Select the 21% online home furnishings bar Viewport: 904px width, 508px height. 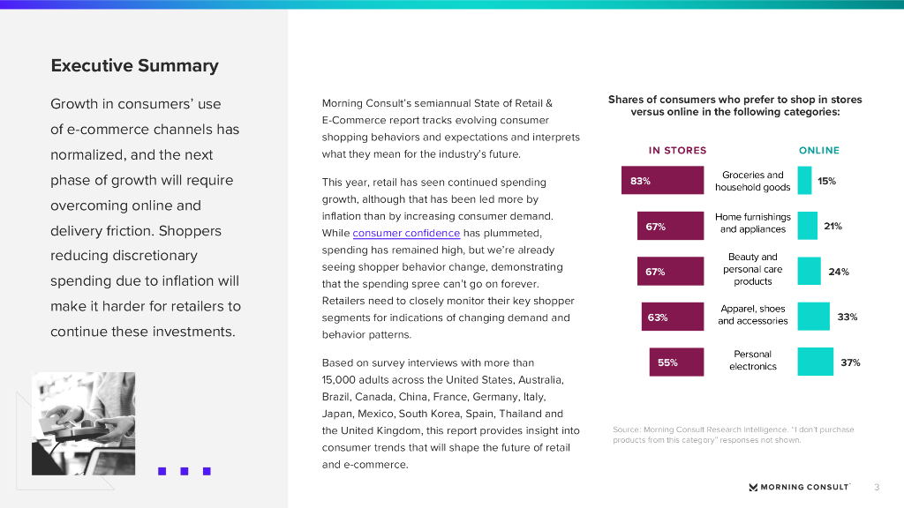(807, 226)
